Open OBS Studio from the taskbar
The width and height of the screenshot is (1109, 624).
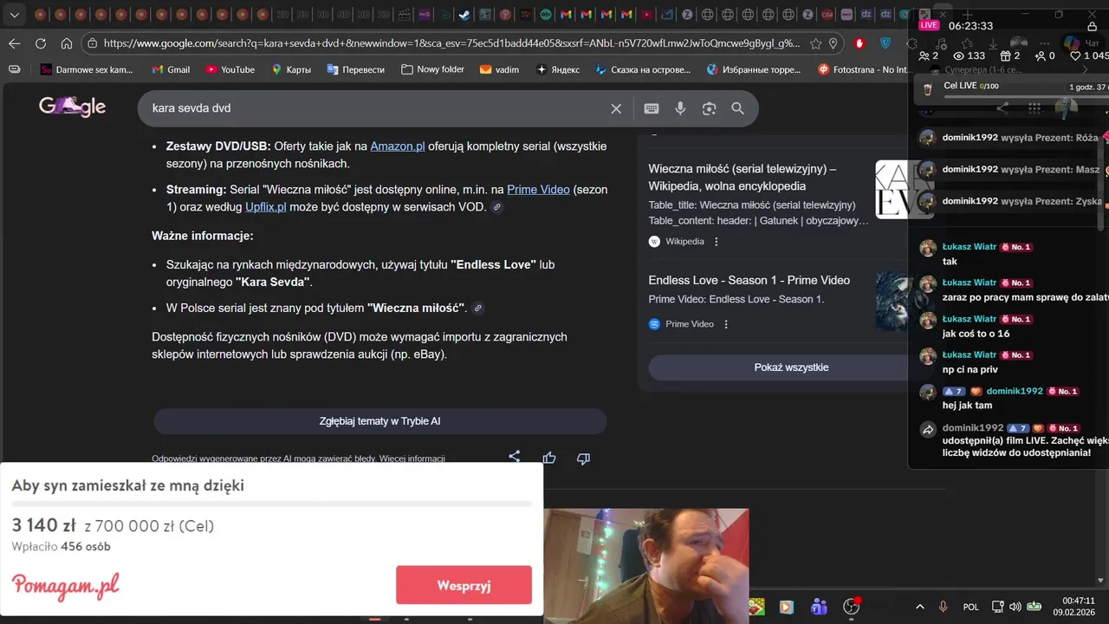point(852,607)
